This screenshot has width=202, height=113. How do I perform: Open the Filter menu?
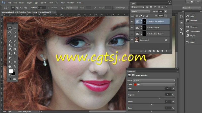(51, 3)
